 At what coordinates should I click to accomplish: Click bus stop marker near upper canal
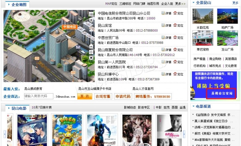coord(44,38)
